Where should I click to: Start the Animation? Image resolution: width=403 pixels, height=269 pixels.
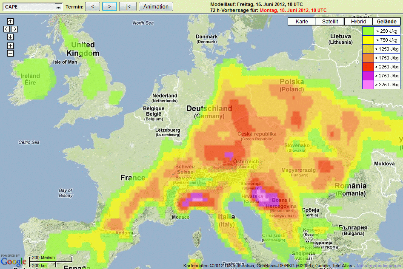pos(156,6)
